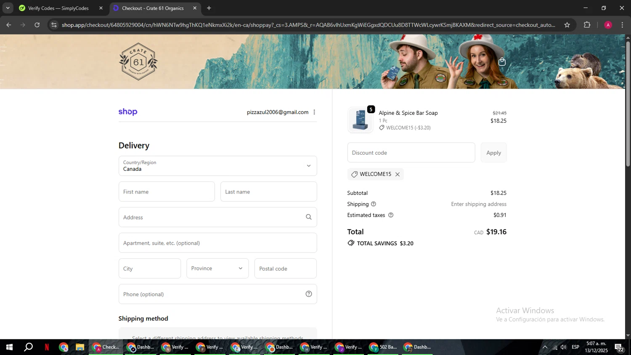Image resolution: width=631 pixels, height=355 pixels.
Task: Open Windows taskbar search
Action: coord(28,347)
